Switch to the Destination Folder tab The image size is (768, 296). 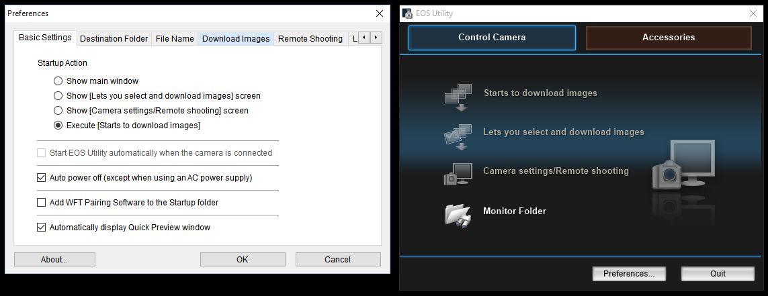tap(114, 39)
